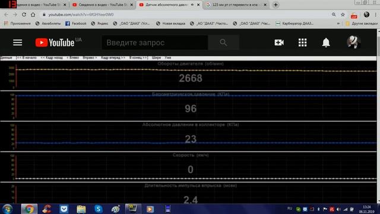Click "Кадр вперед" in the video toolbar
380x214 pixels.
113,58
